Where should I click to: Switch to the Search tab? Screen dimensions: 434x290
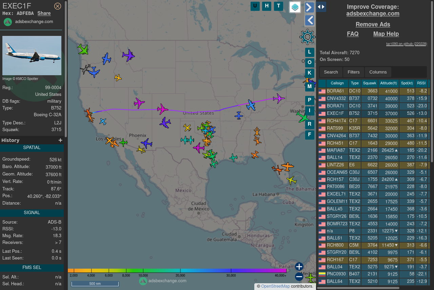point(331,72)
